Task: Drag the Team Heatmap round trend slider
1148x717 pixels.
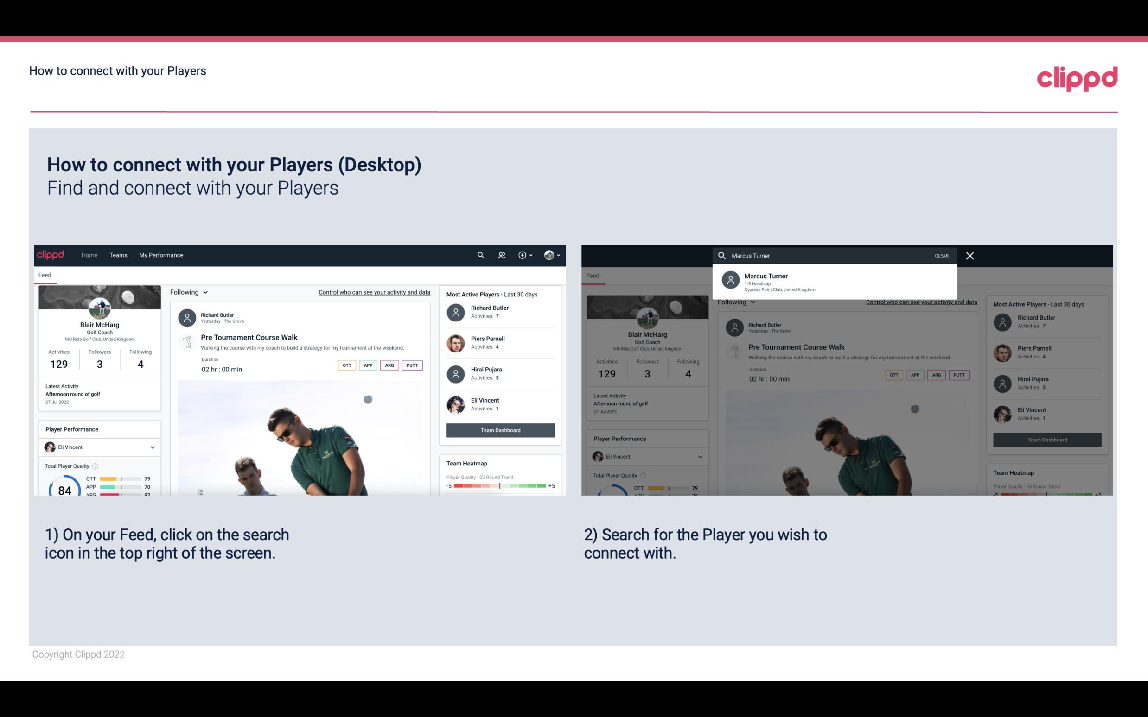Action: click(x=499, y=486)
